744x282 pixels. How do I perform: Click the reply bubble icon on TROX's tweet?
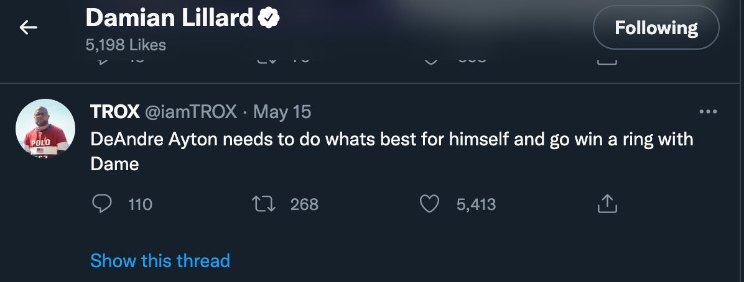(x=101, y=204)
